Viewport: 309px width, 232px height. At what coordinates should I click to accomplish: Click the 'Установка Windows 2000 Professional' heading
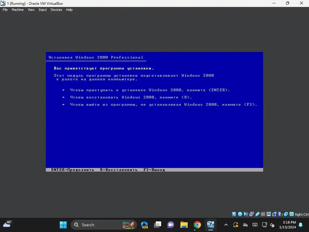tap(96, 57)
